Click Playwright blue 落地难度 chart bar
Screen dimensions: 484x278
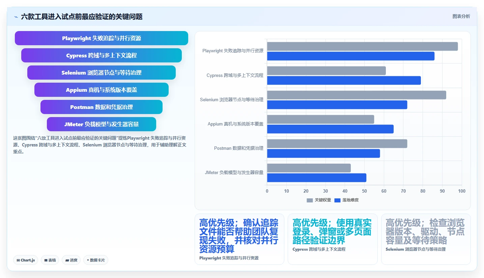click(351, 56)
